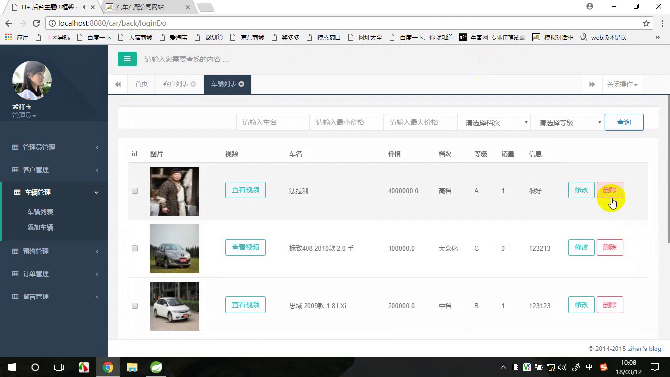Open the Chrome three-dot menu
670x377 pixels.
[661, 23]
